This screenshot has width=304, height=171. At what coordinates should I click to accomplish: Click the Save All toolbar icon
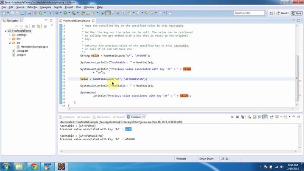click(17, 13)
